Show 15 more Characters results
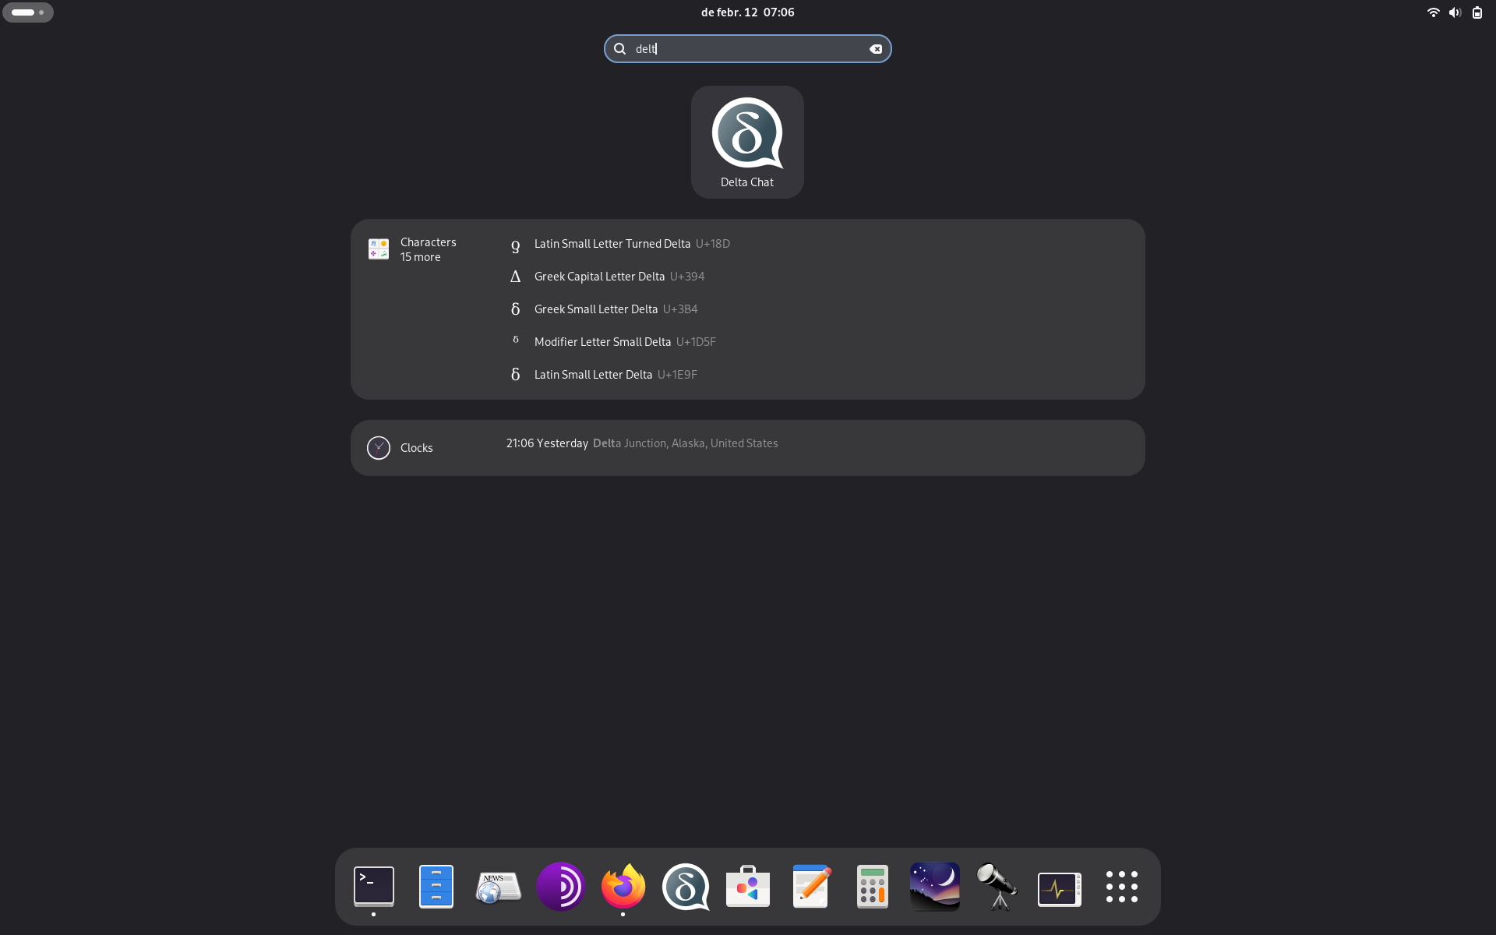 (420, 257)
